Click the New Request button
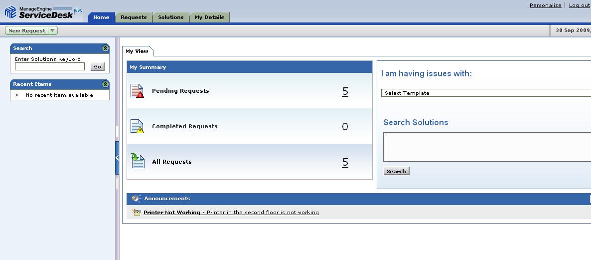The height and width of the screenshot is (260, 591). click(27, 30)
